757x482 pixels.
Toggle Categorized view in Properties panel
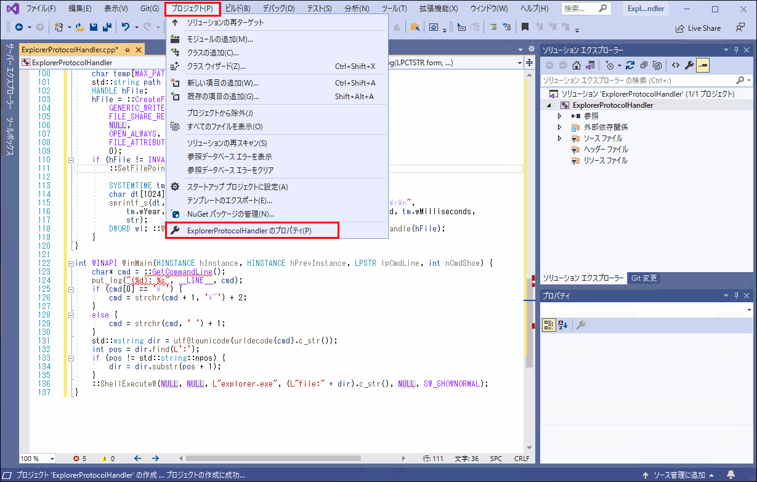(549, 325)
